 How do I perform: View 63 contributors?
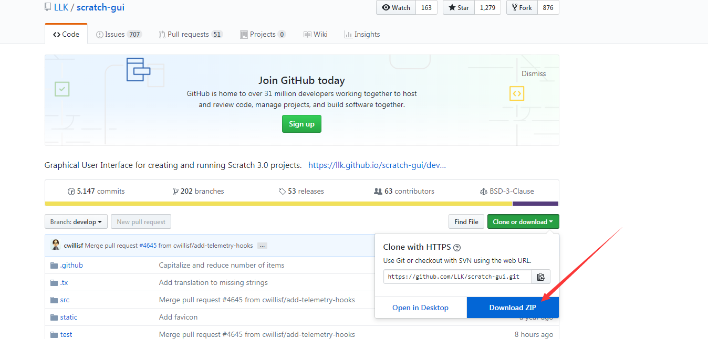pyautogui.click(x=404, y=191)
